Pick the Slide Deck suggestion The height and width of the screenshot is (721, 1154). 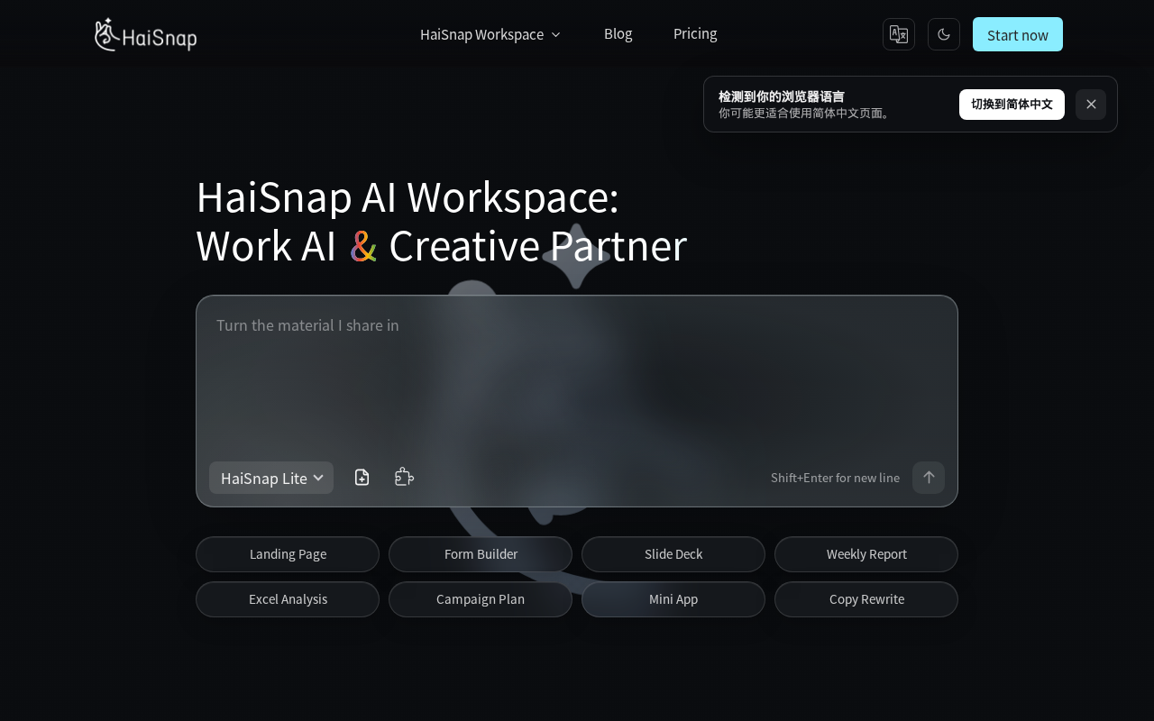[673, 554]
